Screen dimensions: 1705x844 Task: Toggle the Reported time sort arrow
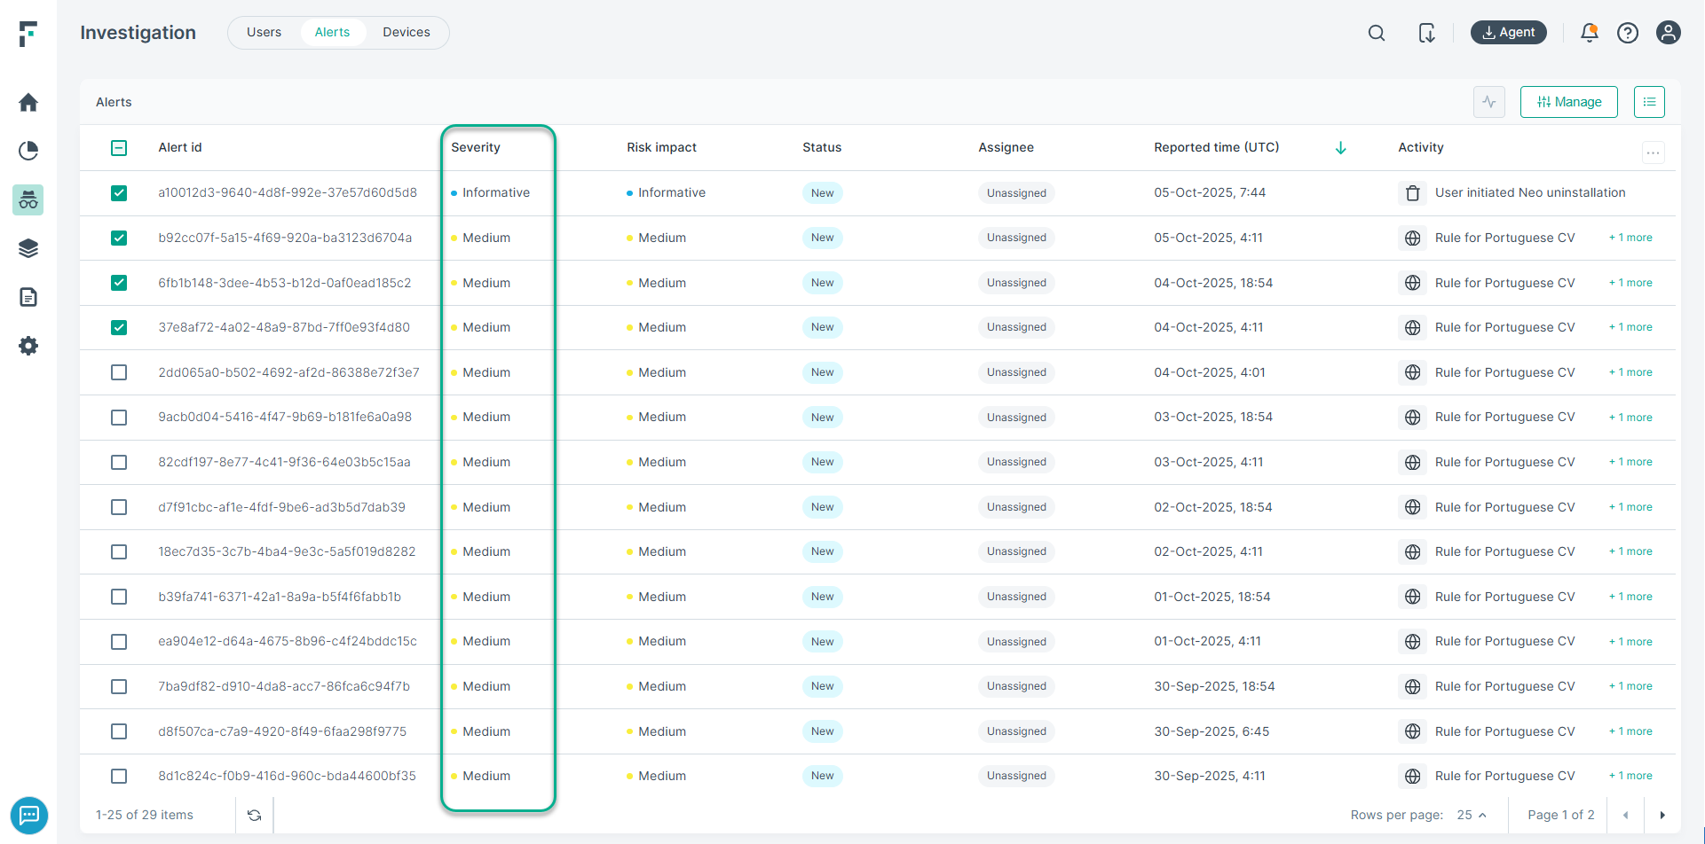(x=1341, y=148)
